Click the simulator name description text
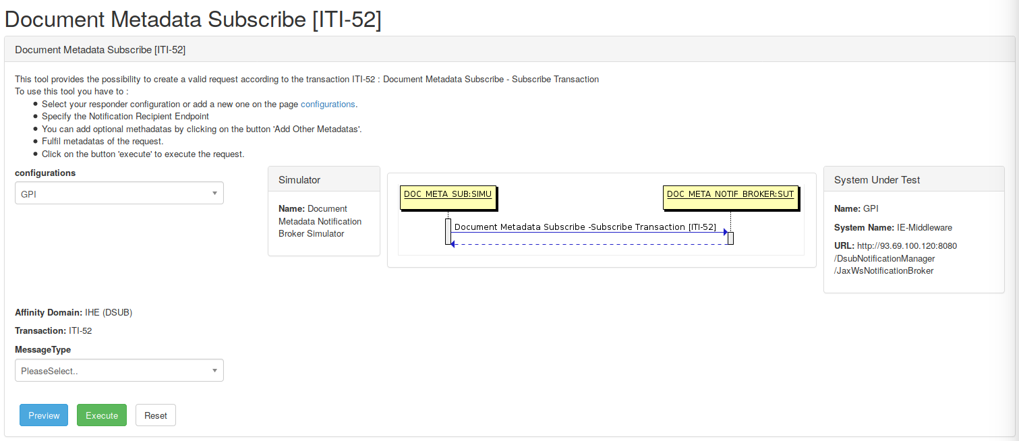 tap(320, 221)
